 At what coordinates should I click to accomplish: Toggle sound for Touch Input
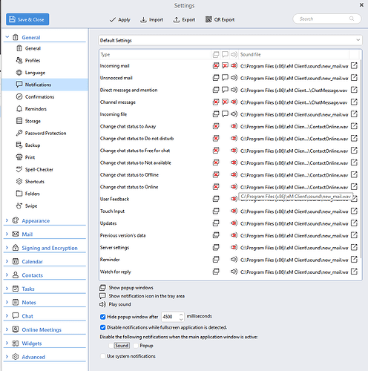tap(234, 211)
